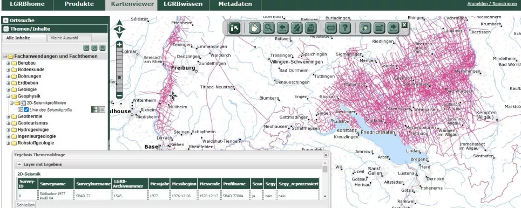Click the plus-search toolbar icon
Image resolution: width=521 pixels, height=208 pixels.
[x=365, y=28]
